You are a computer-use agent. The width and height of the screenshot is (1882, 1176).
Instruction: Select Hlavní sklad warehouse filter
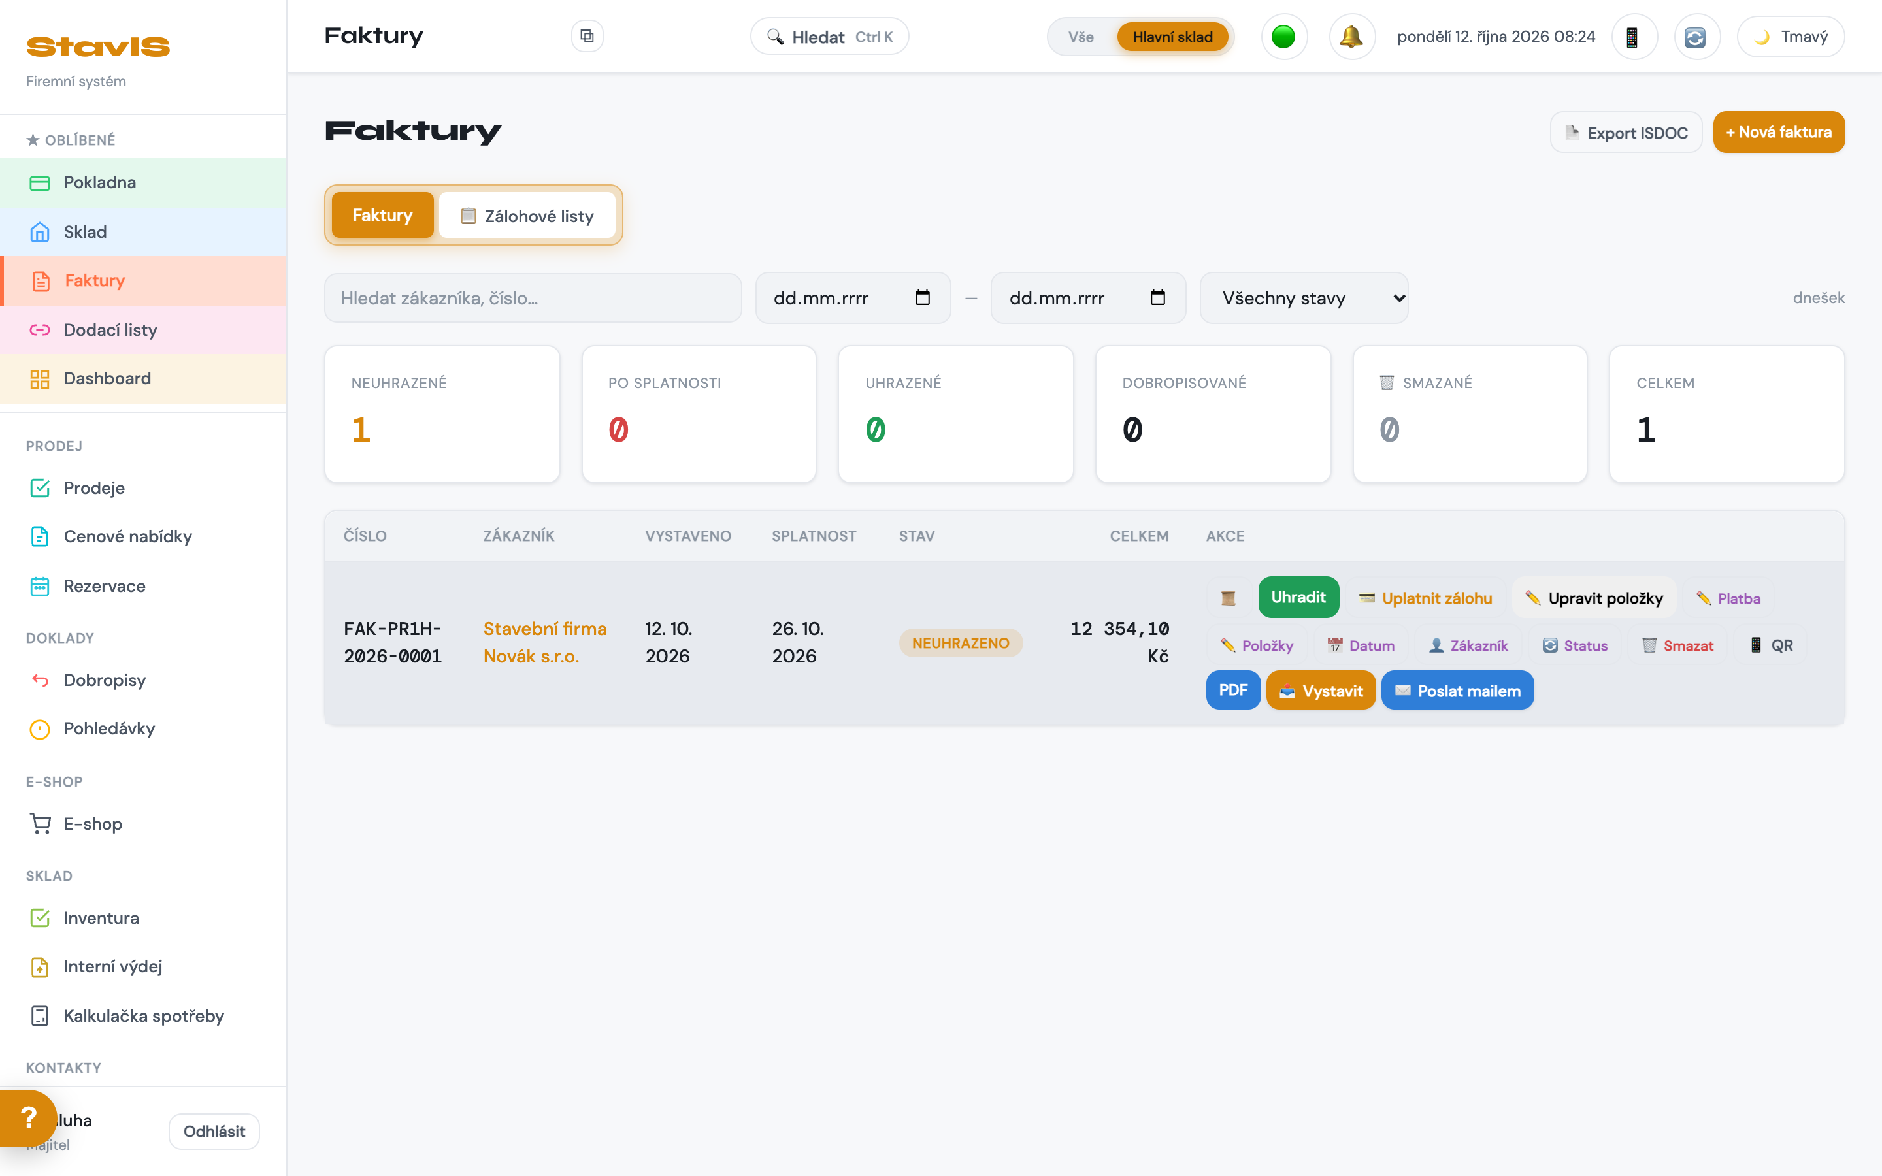pos(1172,37)
